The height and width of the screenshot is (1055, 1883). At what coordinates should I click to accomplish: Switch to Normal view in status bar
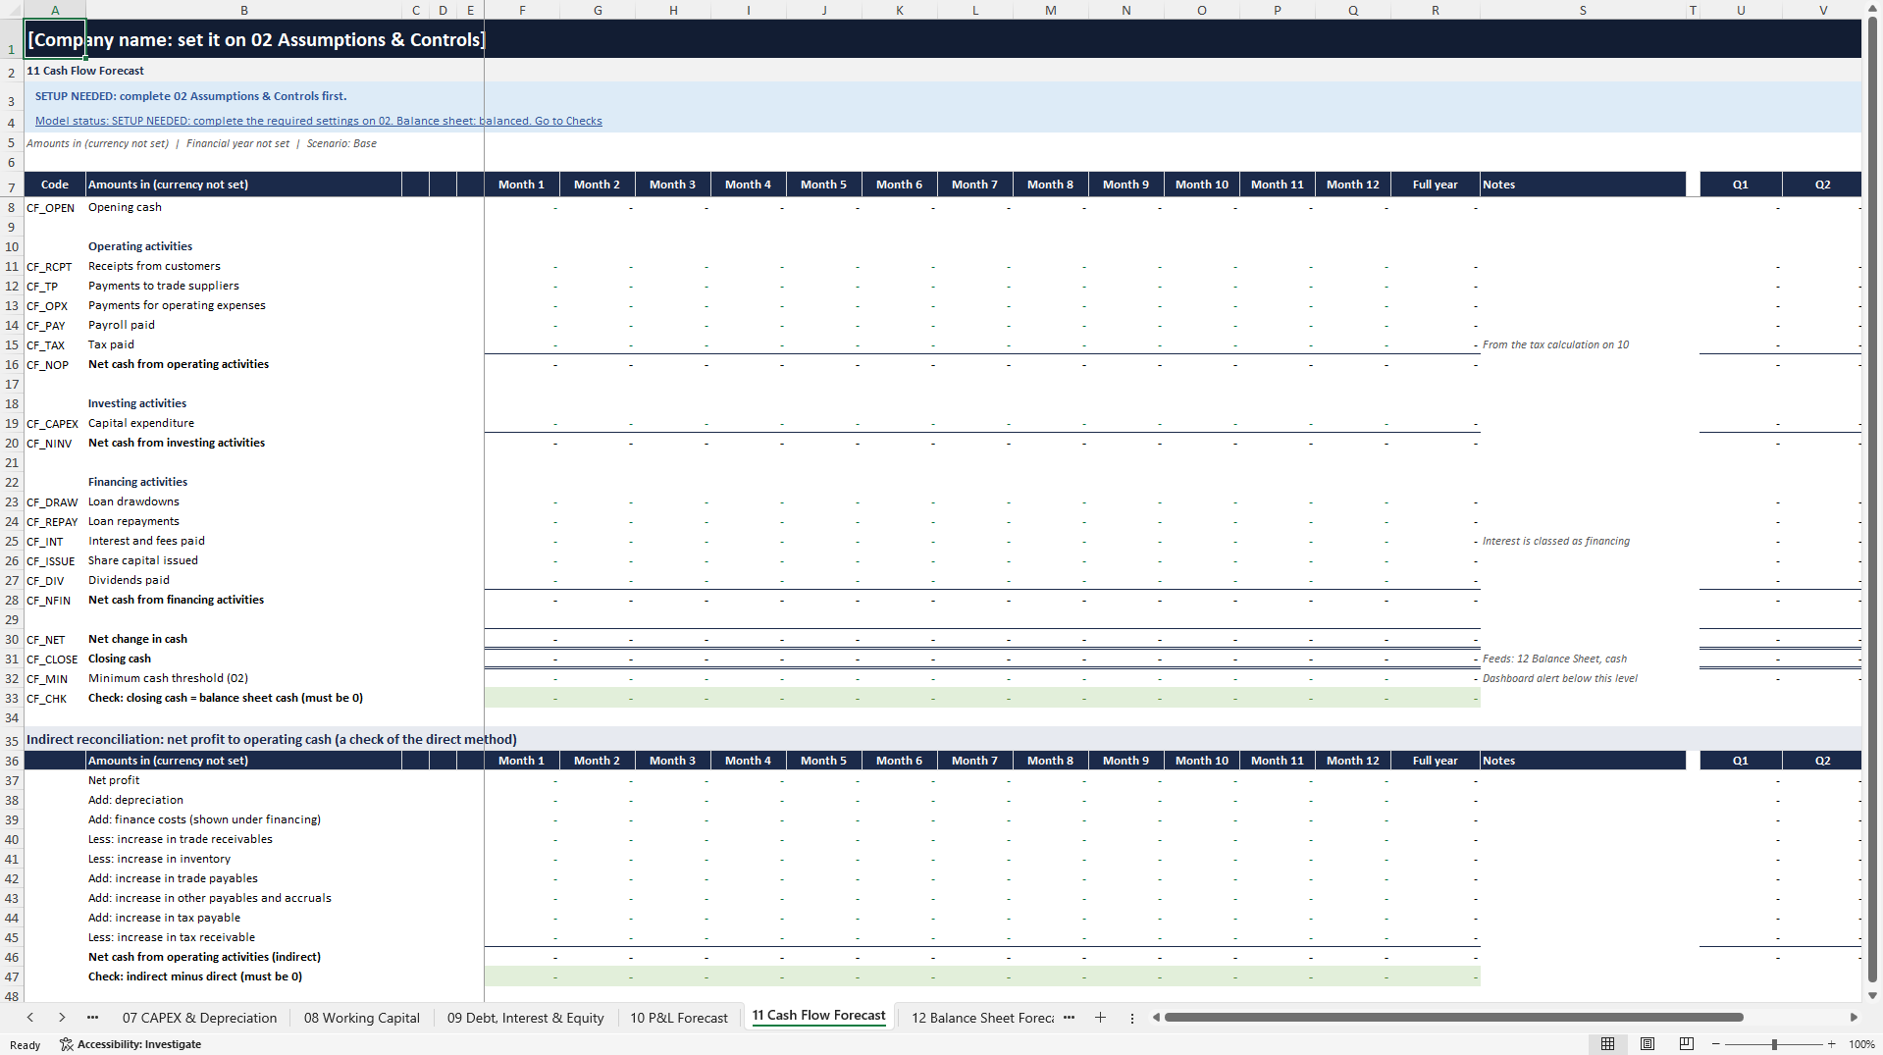pos(1607,1044)
